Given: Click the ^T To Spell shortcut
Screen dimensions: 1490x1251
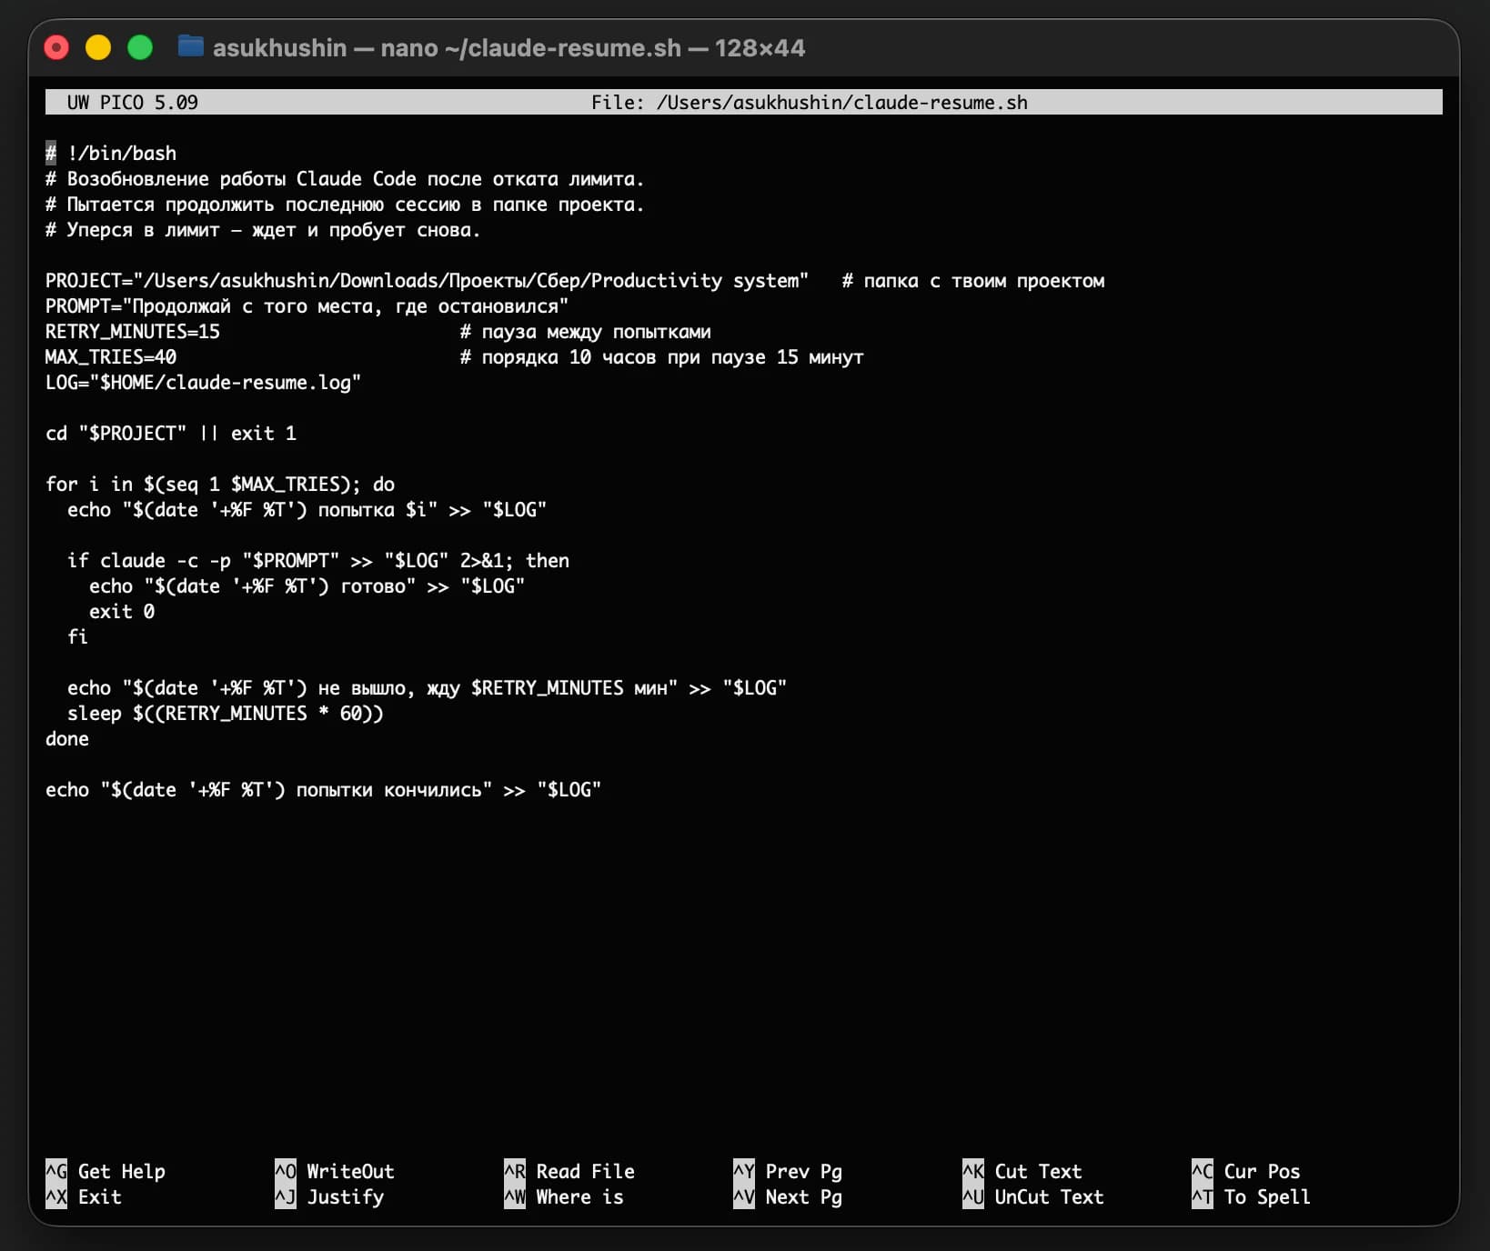Looking at the screenshot, I should click(x=1252, y=1196).
